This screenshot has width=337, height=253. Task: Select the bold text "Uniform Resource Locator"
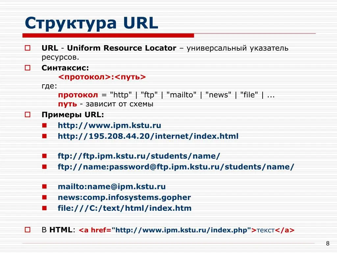click(x=122, y=48)
